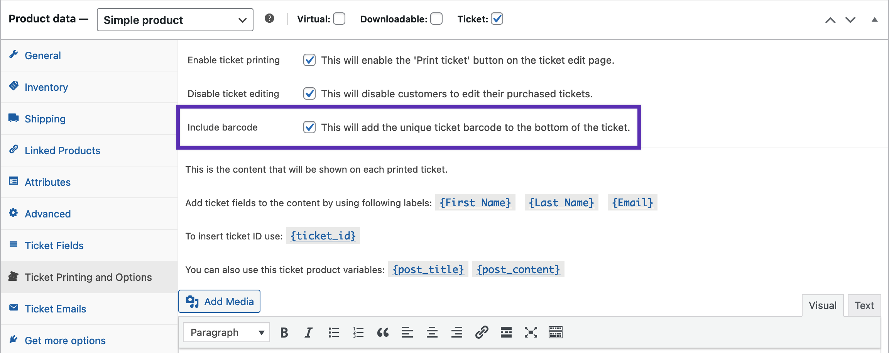Uncheck Disable ticket editing
Viewport: 889px width, 353px height.
click(x=309, y=93)
